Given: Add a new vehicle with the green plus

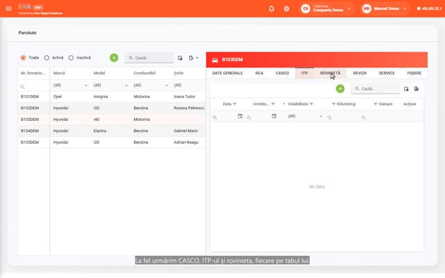Looking at the screenshot, I should 114,58.
